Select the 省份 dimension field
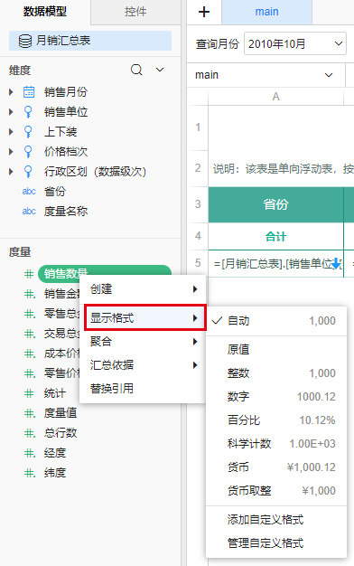The width and height of the screenshot is (354, 566). (x=55, y=192)
